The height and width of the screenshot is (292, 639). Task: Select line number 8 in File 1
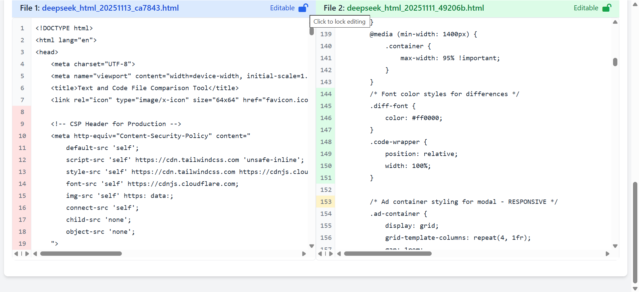pyautogui.click(x=22, y=112)
